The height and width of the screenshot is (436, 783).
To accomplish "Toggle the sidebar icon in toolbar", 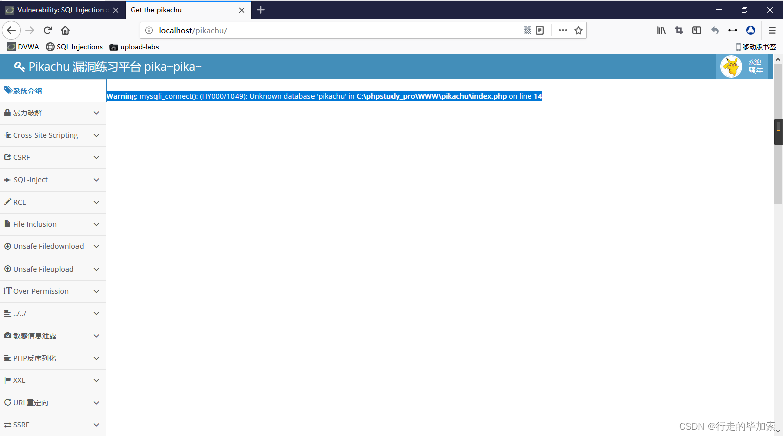I will [x=697, y=30].
